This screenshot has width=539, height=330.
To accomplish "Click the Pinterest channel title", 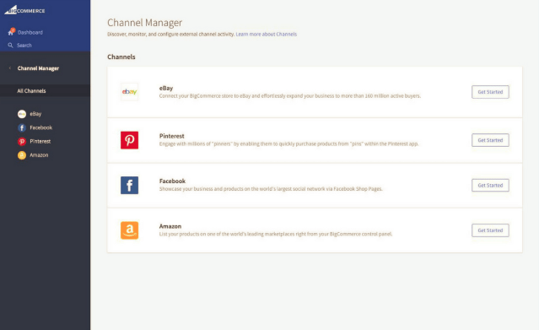I will (171, 136).
